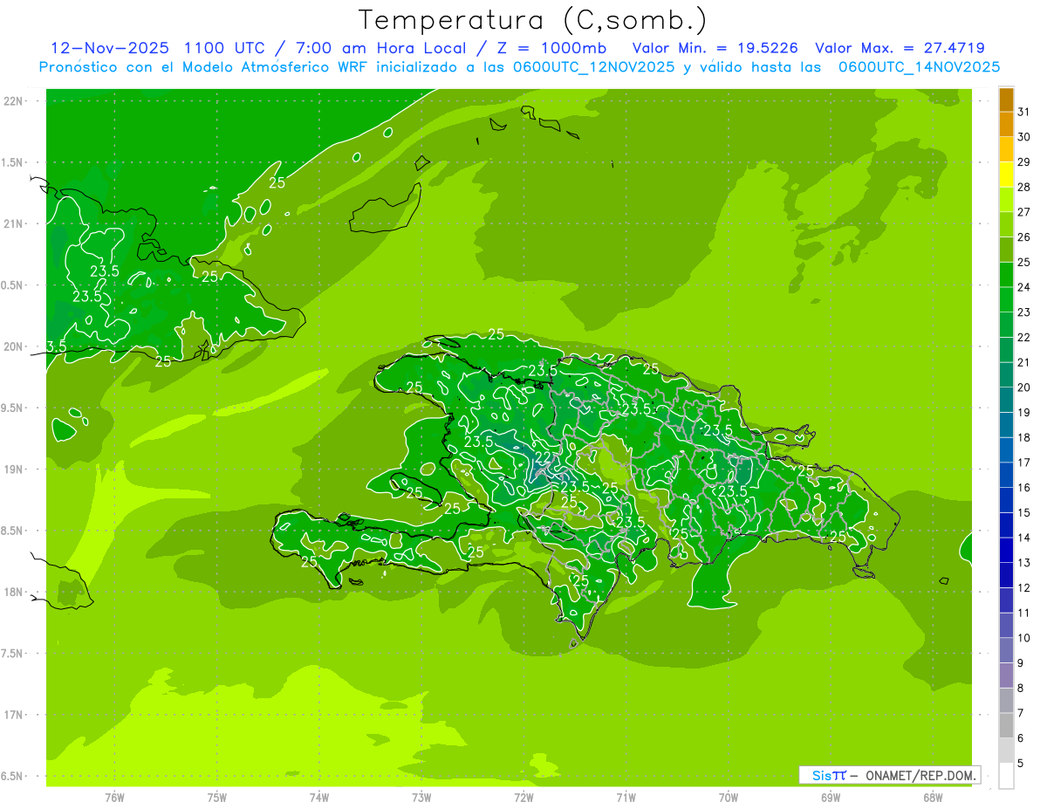
Task: Click the '8' value on the color legend
Action: click(x=1021, y=689)
